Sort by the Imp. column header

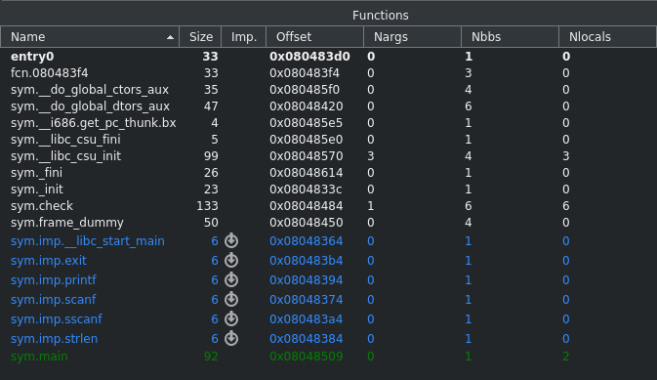pos(244,37)
